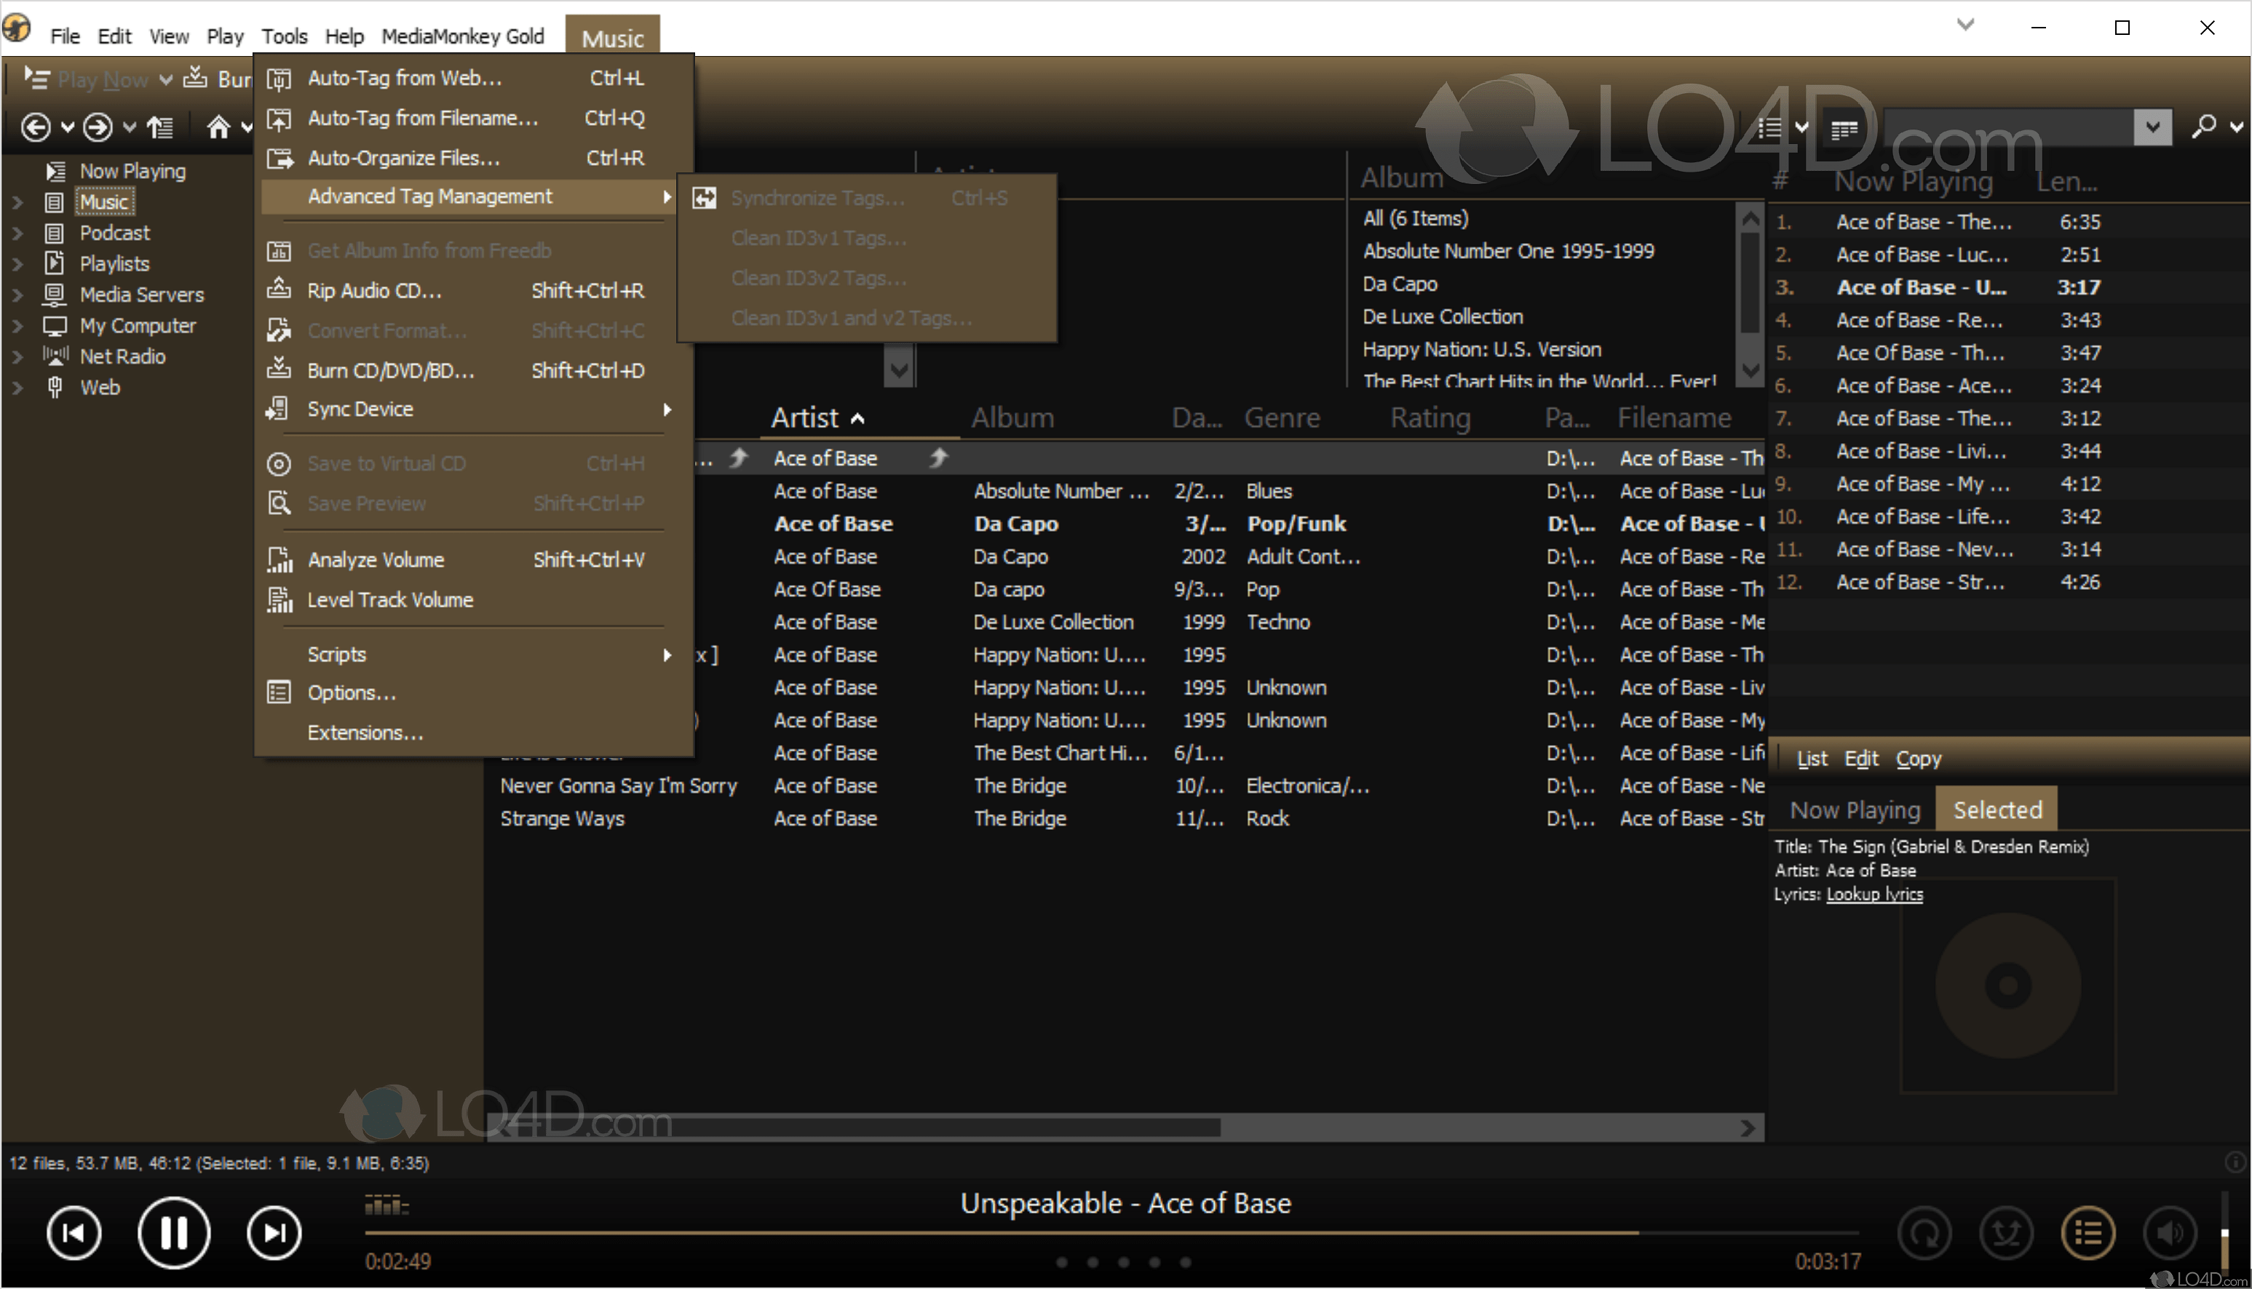
Task: Toggle repeat playback mode
Action: pyautogui.click(x=1924, y=1232)
